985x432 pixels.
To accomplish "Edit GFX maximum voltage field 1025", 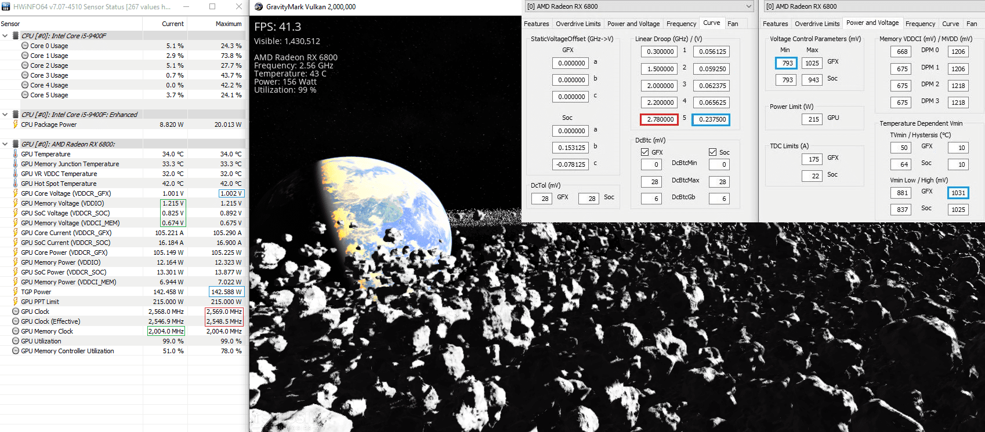I will (x=812, y=63).
